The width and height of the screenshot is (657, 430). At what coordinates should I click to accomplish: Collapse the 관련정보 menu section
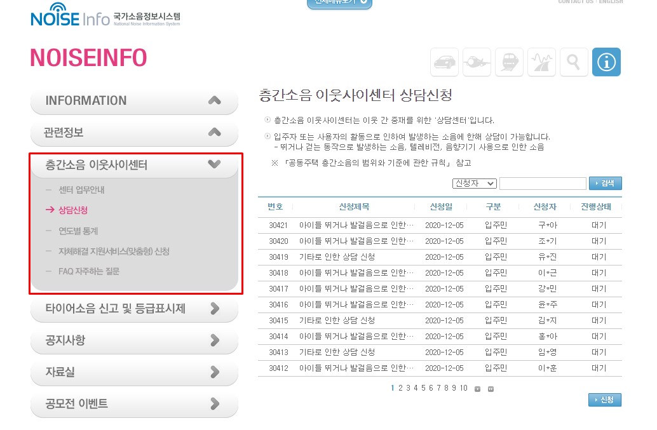point(134,133)
